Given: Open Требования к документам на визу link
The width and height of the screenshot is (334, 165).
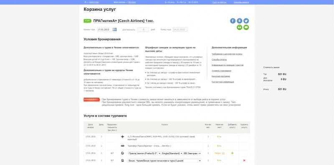Looking at the screenshot, I should (227, 54).
